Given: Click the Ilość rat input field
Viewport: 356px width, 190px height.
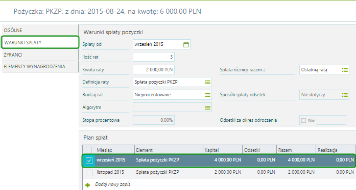Looking at the screenshot, I should (x=153, y=57).
